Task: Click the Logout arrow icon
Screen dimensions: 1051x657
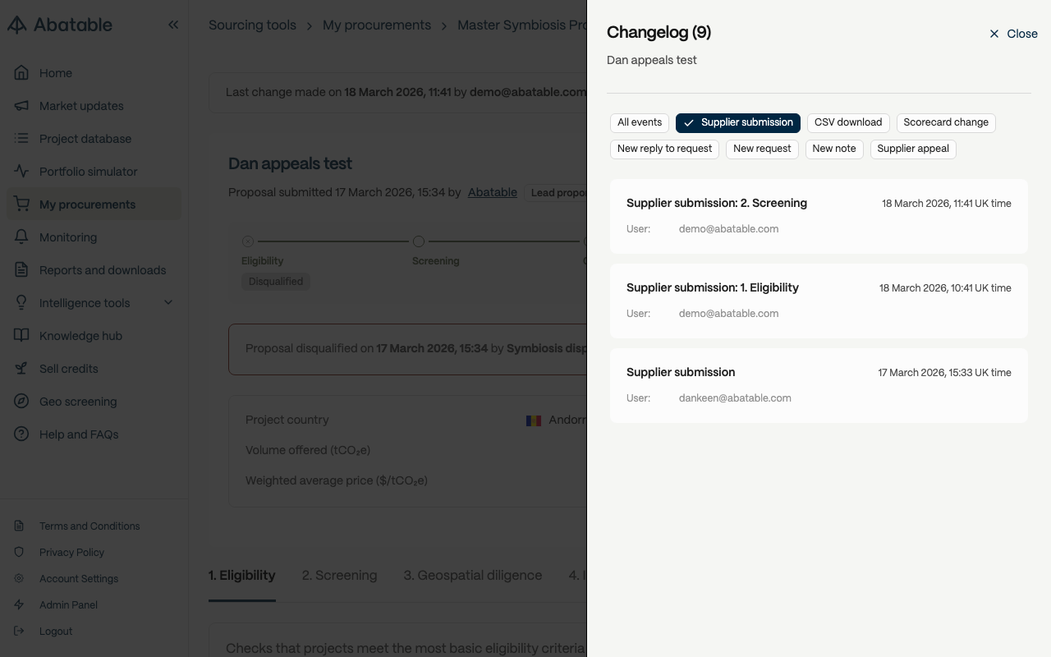Action: [x=20, y=632]
